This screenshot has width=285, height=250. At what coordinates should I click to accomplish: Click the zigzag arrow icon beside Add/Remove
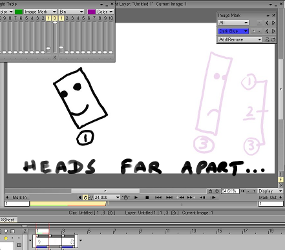tap(267, 39)
